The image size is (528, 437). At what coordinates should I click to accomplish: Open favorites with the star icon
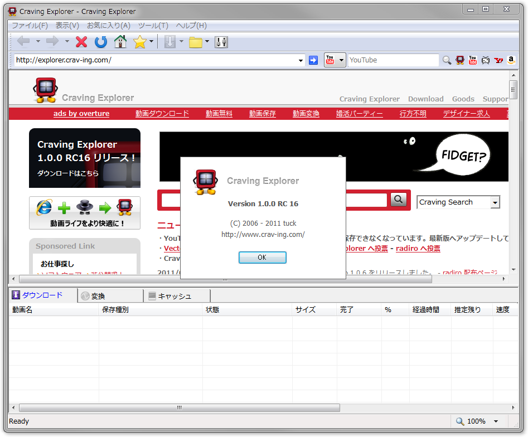click(140, 42)
